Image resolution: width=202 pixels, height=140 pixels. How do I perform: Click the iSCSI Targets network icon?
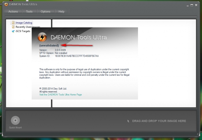13,31
